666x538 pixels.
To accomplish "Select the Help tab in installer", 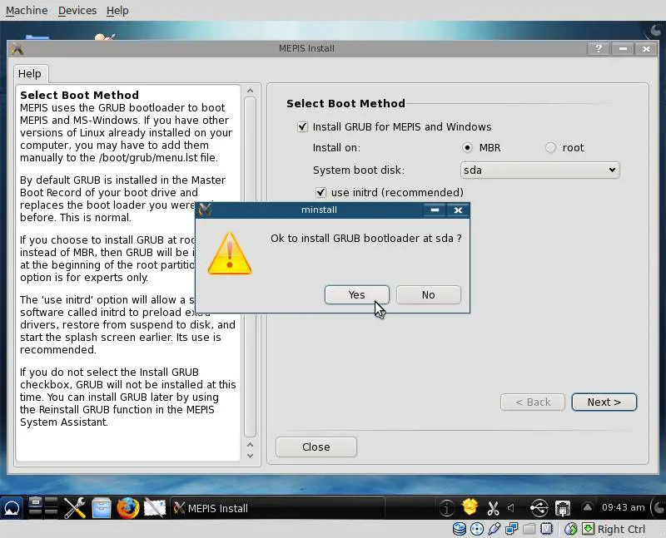I will coord(30,74).
